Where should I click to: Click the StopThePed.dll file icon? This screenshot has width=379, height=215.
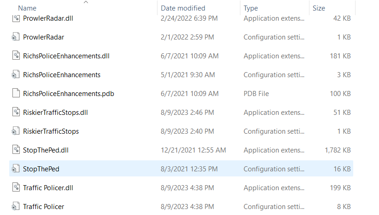pyautogui.click(x=16, y=150)
